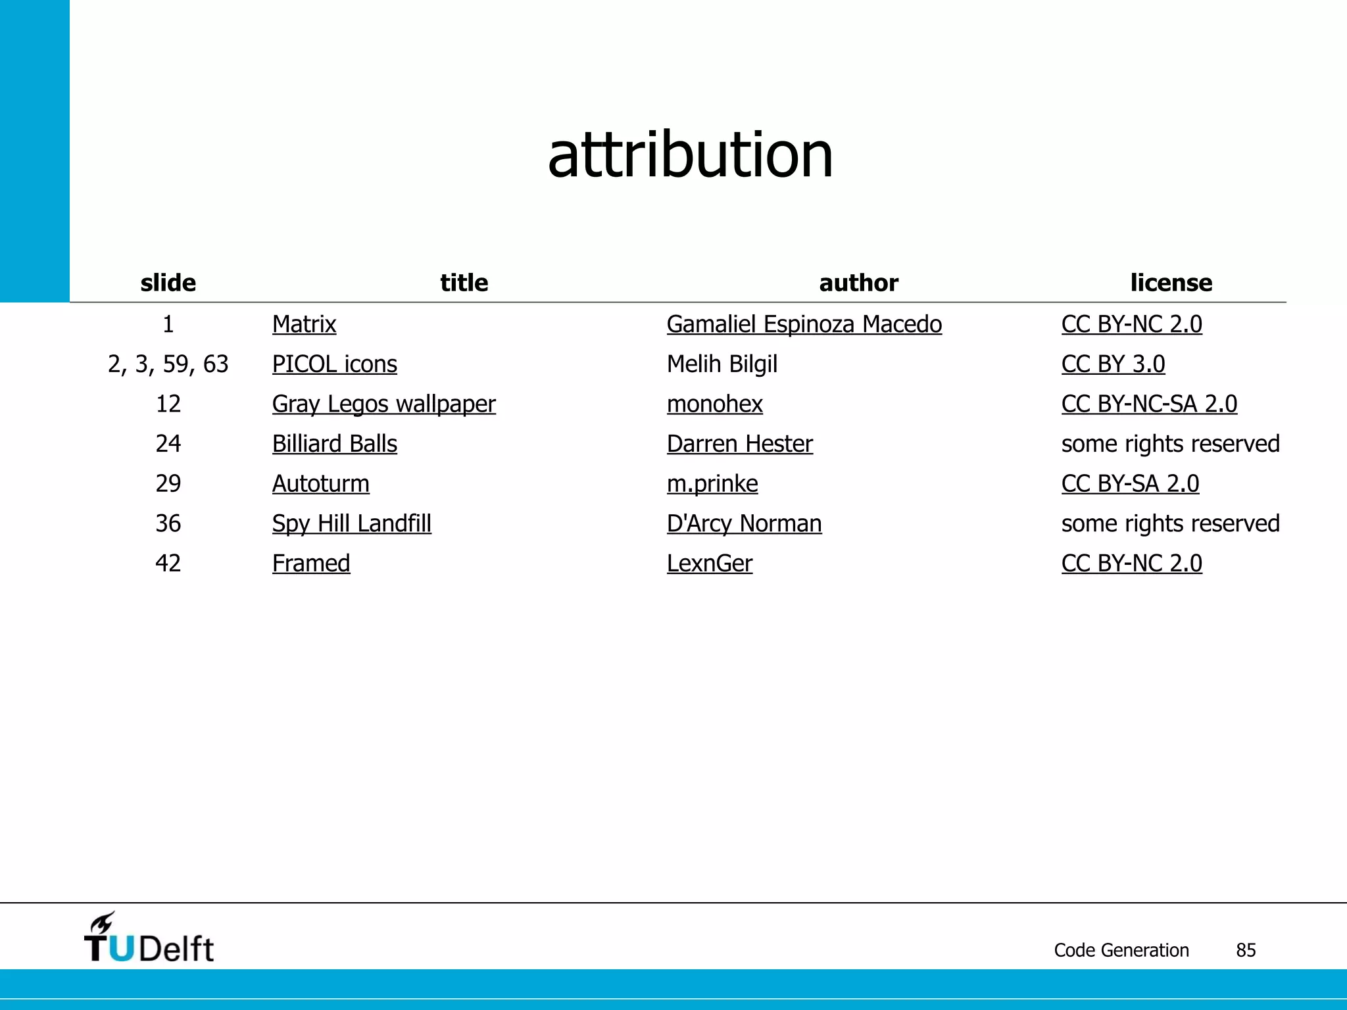Open the D'Arcy Norman author link
This screenshot has height=1010, width=1347.
point(745,524)
